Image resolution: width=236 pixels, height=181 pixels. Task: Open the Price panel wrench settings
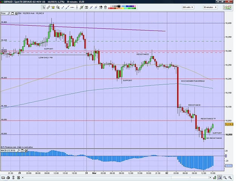9,13
